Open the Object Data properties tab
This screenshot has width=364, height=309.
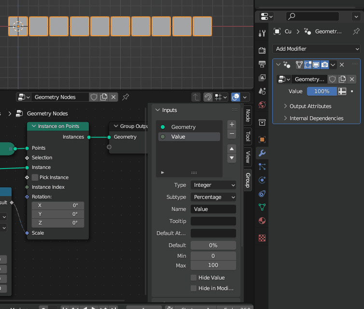pyautogui.click(x=262, y=207)
